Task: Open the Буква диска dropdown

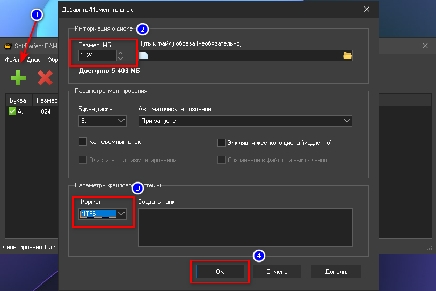Action: 103,121
